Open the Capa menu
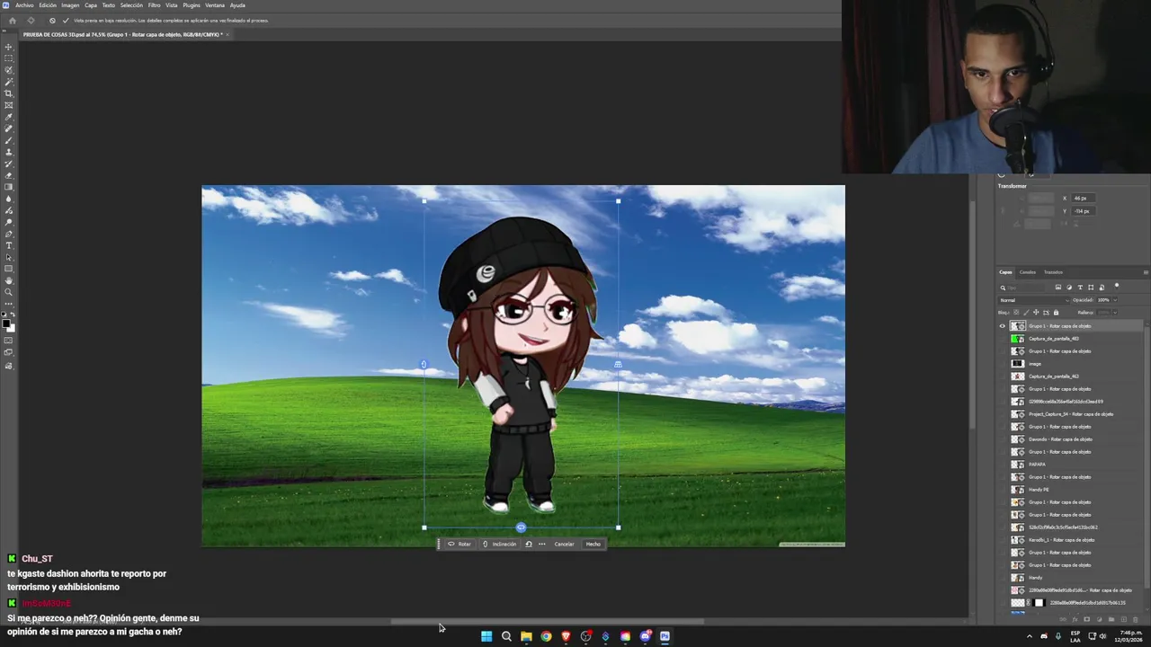The height and width of the screenshot is (647, 1151). 91,5
